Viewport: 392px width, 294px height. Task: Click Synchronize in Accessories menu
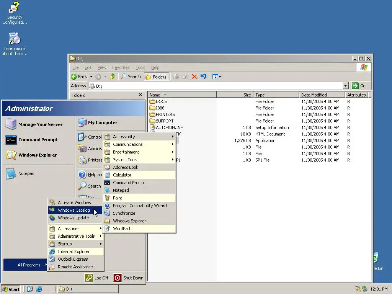point(139,213)
